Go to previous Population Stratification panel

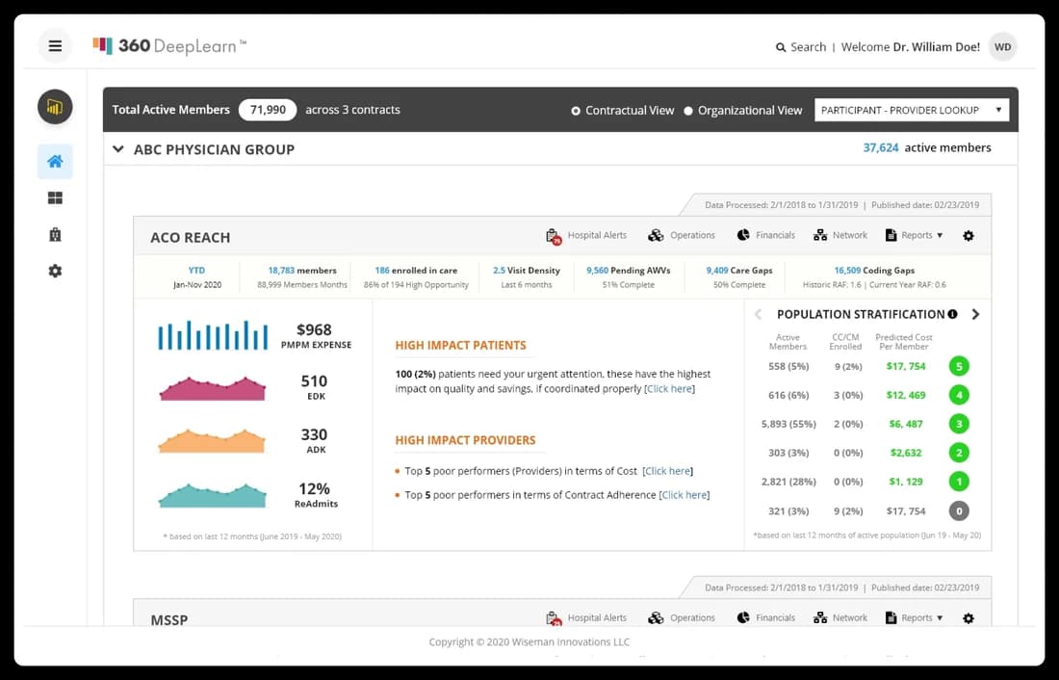759,314
